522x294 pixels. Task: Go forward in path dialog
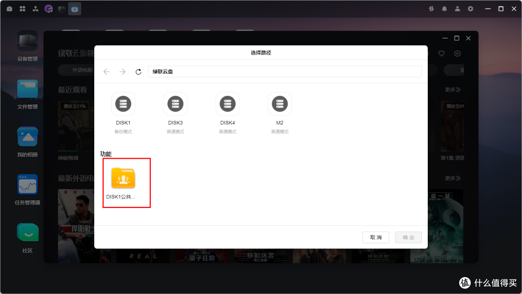(122, 72)
